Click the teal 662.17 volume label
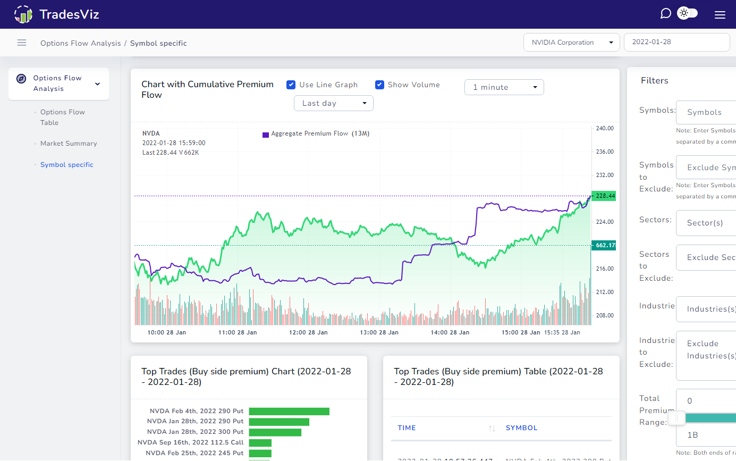 click(x=603, y=245)
